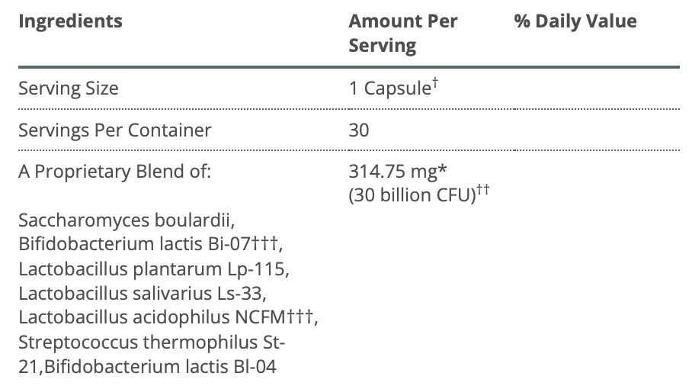
Task: Click the A Proprietary Blend of label
Action: (x=114, y=171)
